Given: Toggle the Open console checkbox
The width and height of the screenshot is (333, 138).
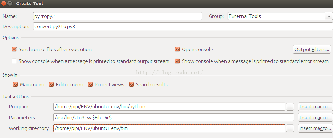Looking at the screenshot, I should [x=177, y=50].
